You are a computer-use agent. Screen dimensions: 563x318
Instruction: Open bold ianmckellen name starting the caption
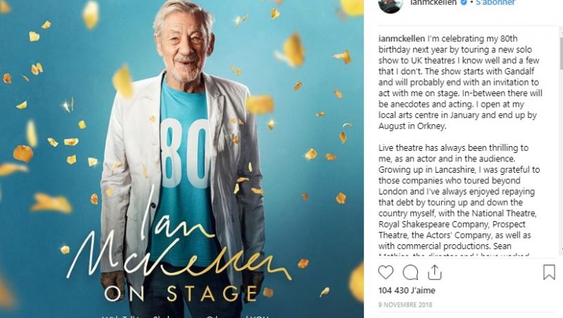click(401, 39)
